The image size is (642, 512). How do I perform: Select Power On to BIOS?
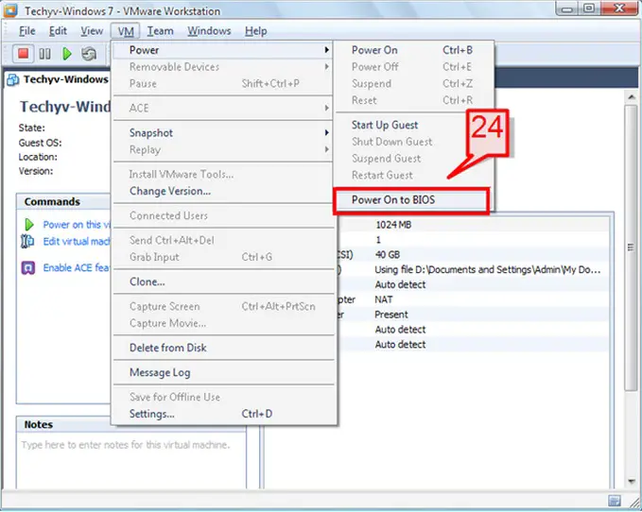tap(411, 200)
